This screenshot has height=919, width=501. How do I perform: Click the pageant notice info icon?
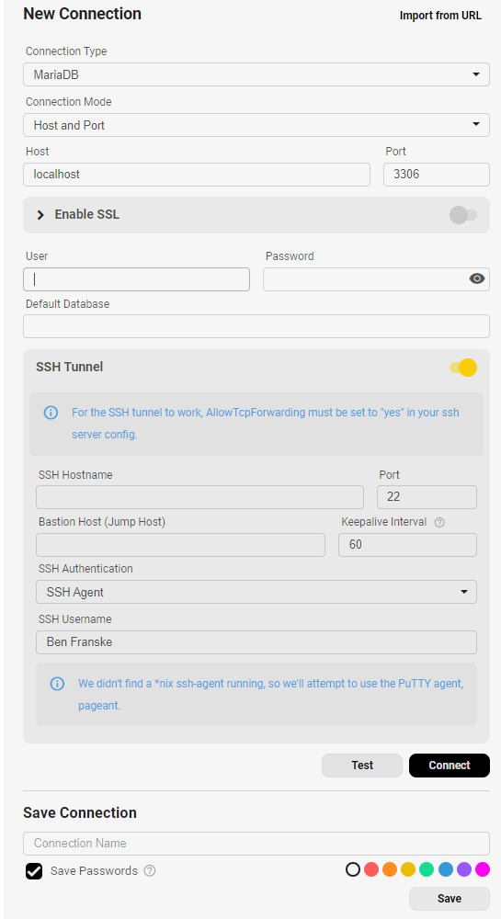pos(57,684)
